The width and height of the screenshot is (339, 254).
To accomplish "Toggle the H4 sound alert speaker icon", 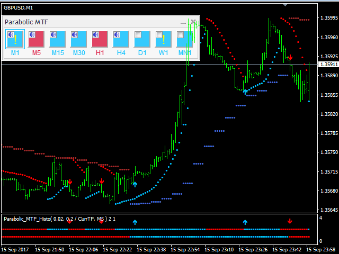I will pos(117,34).
